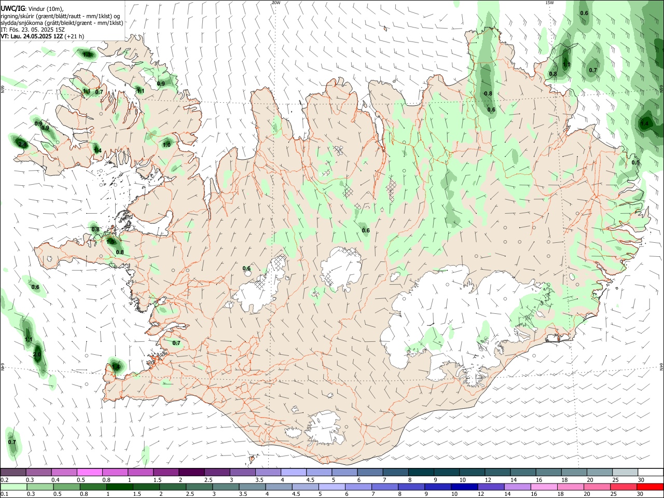Click lower-row swatch between 5 and 6

coord(331,487)
